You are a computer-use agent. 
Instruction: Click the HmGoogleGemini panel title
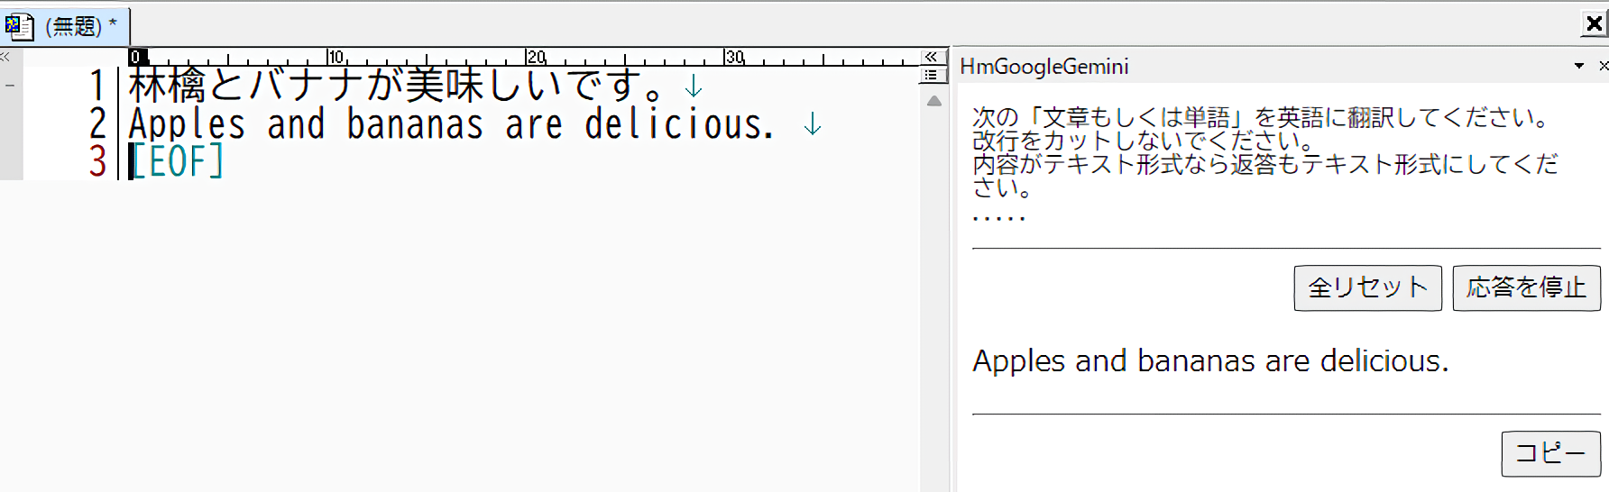pos(1044,67)
